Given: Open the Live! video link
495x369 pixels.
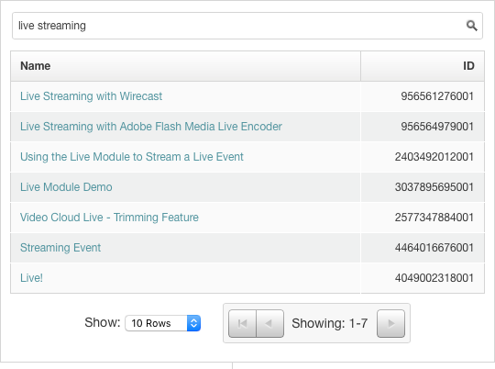Looking at the screenshot, I should tap(31, 278).
